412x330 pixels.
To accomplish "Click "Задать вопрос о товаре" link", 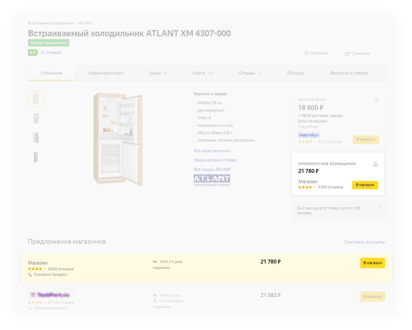I will coord(215,160).
